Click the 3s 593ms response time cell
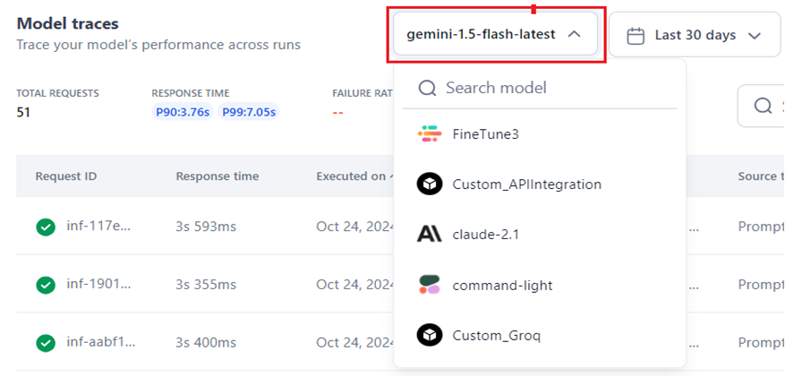This screenshot has height=377, width=785. click(x=206, y=227)
